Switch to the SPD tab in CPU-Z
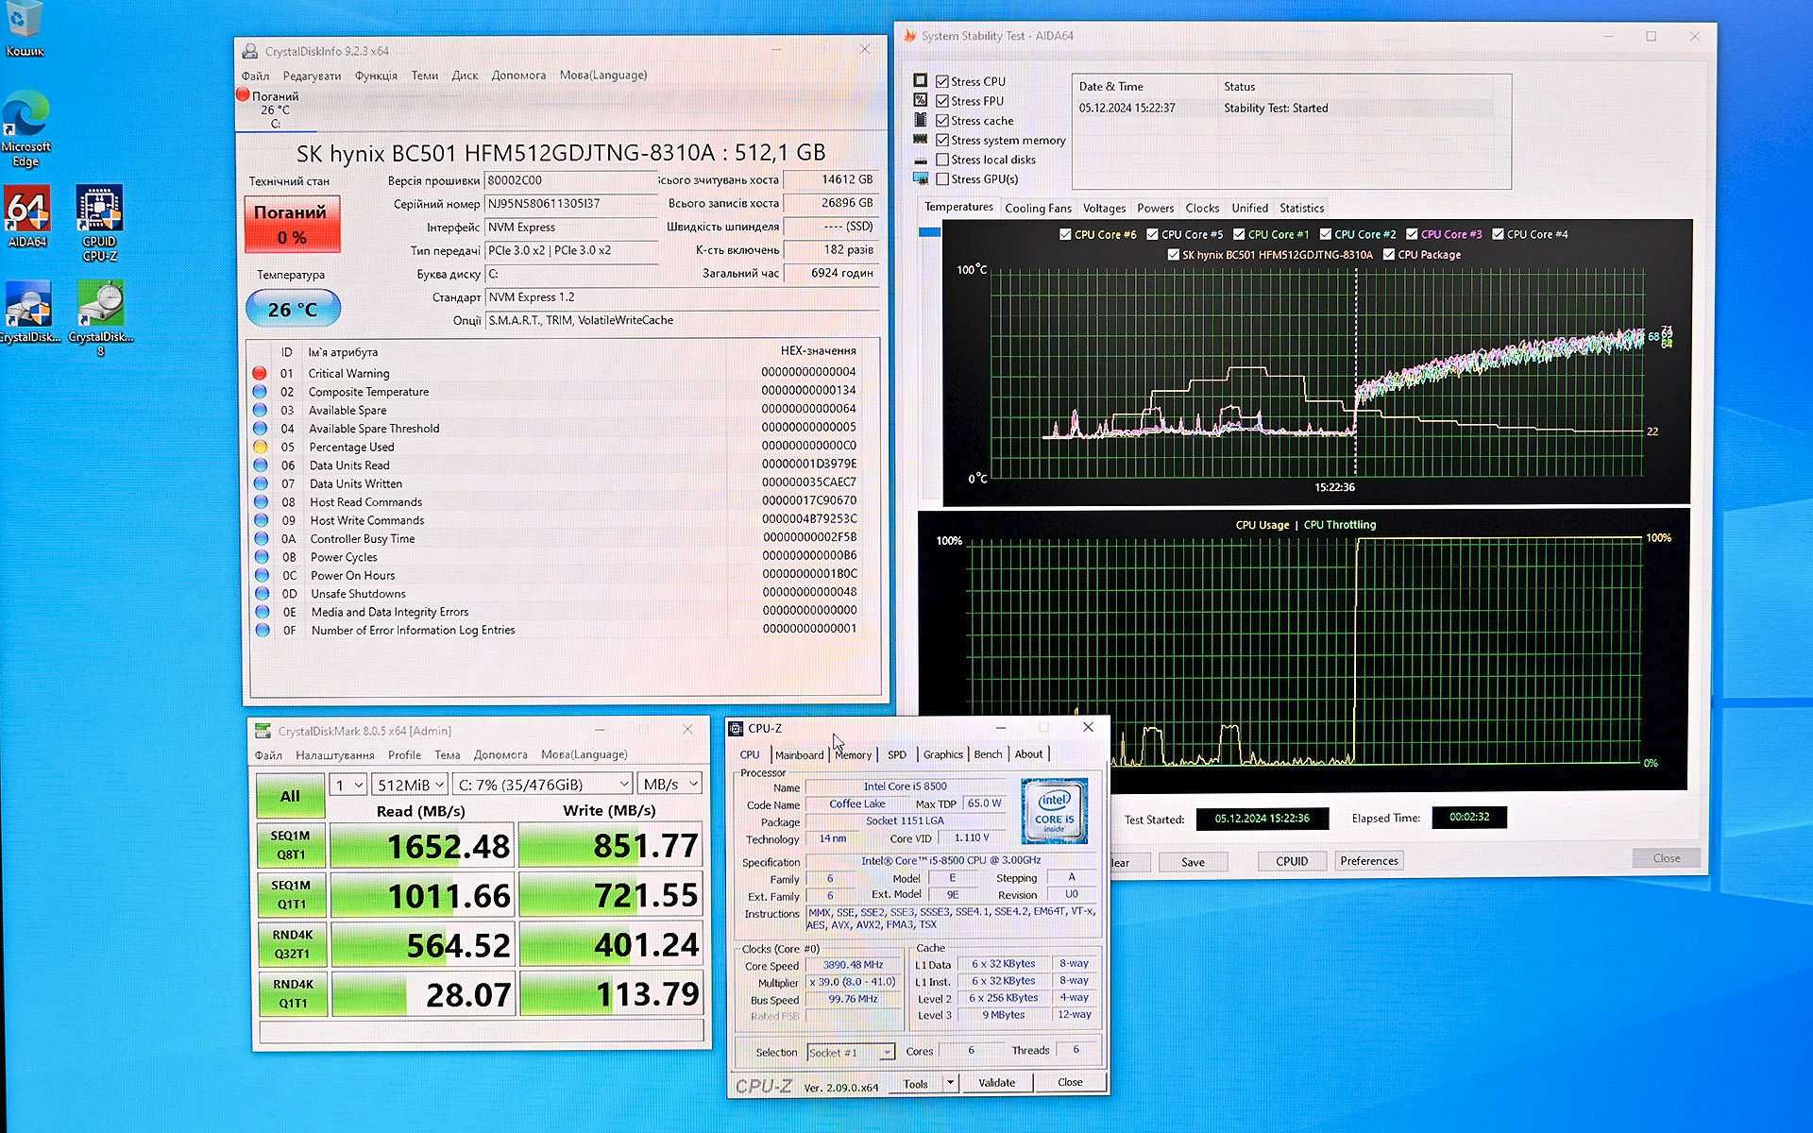This screenshot has height=1133, width=1813. 897,755
